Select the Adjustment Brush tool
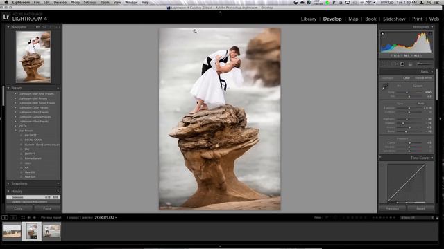Image resolution: width=444 pixels, height=249 pixels. click(x=424, y=64)
